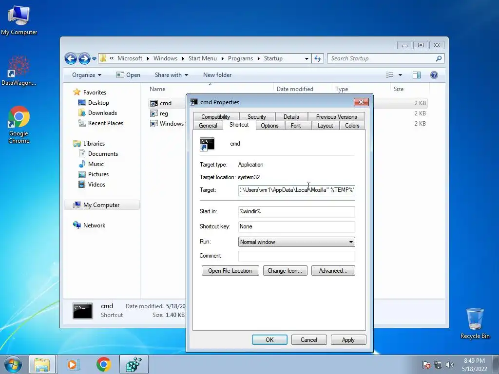Open Explorer Help icon

[x=434, y=75]
